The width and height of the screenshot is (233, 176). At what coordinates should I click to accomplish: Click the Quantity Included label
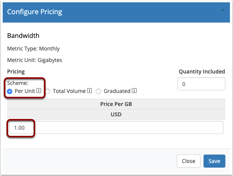tap(202, 72)
